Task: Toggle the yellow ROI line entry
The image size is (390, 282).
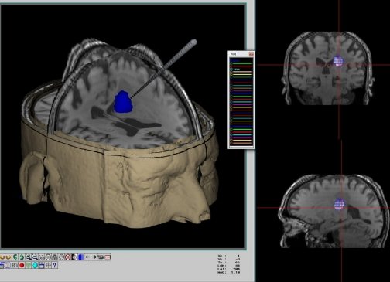Action: pyautogui.click(x=241, y=74)
